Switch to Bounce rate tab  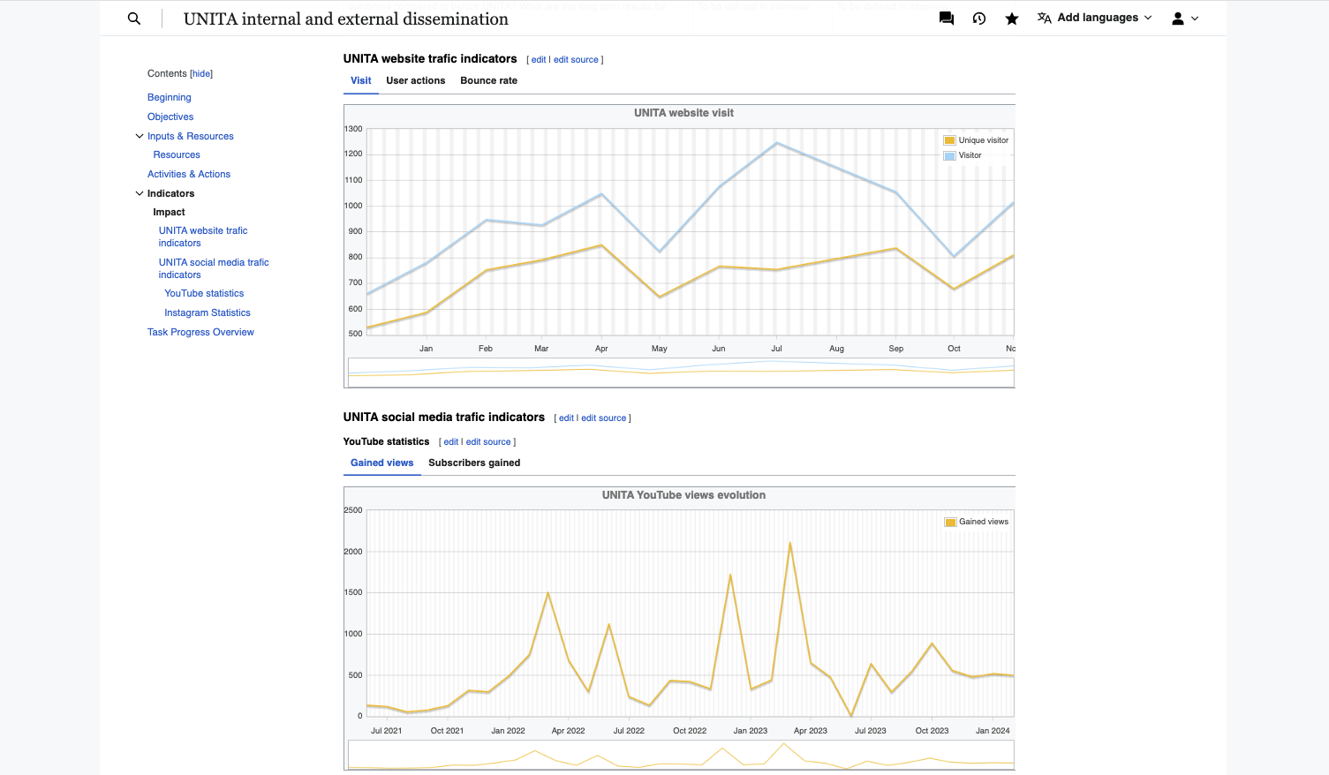point(489,80)
